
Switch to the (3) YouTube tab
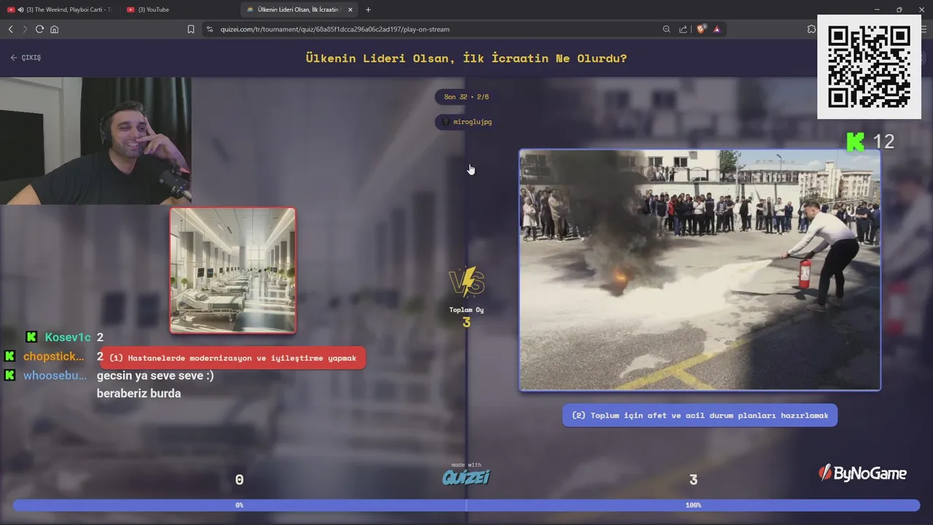(x=179, y=9)
